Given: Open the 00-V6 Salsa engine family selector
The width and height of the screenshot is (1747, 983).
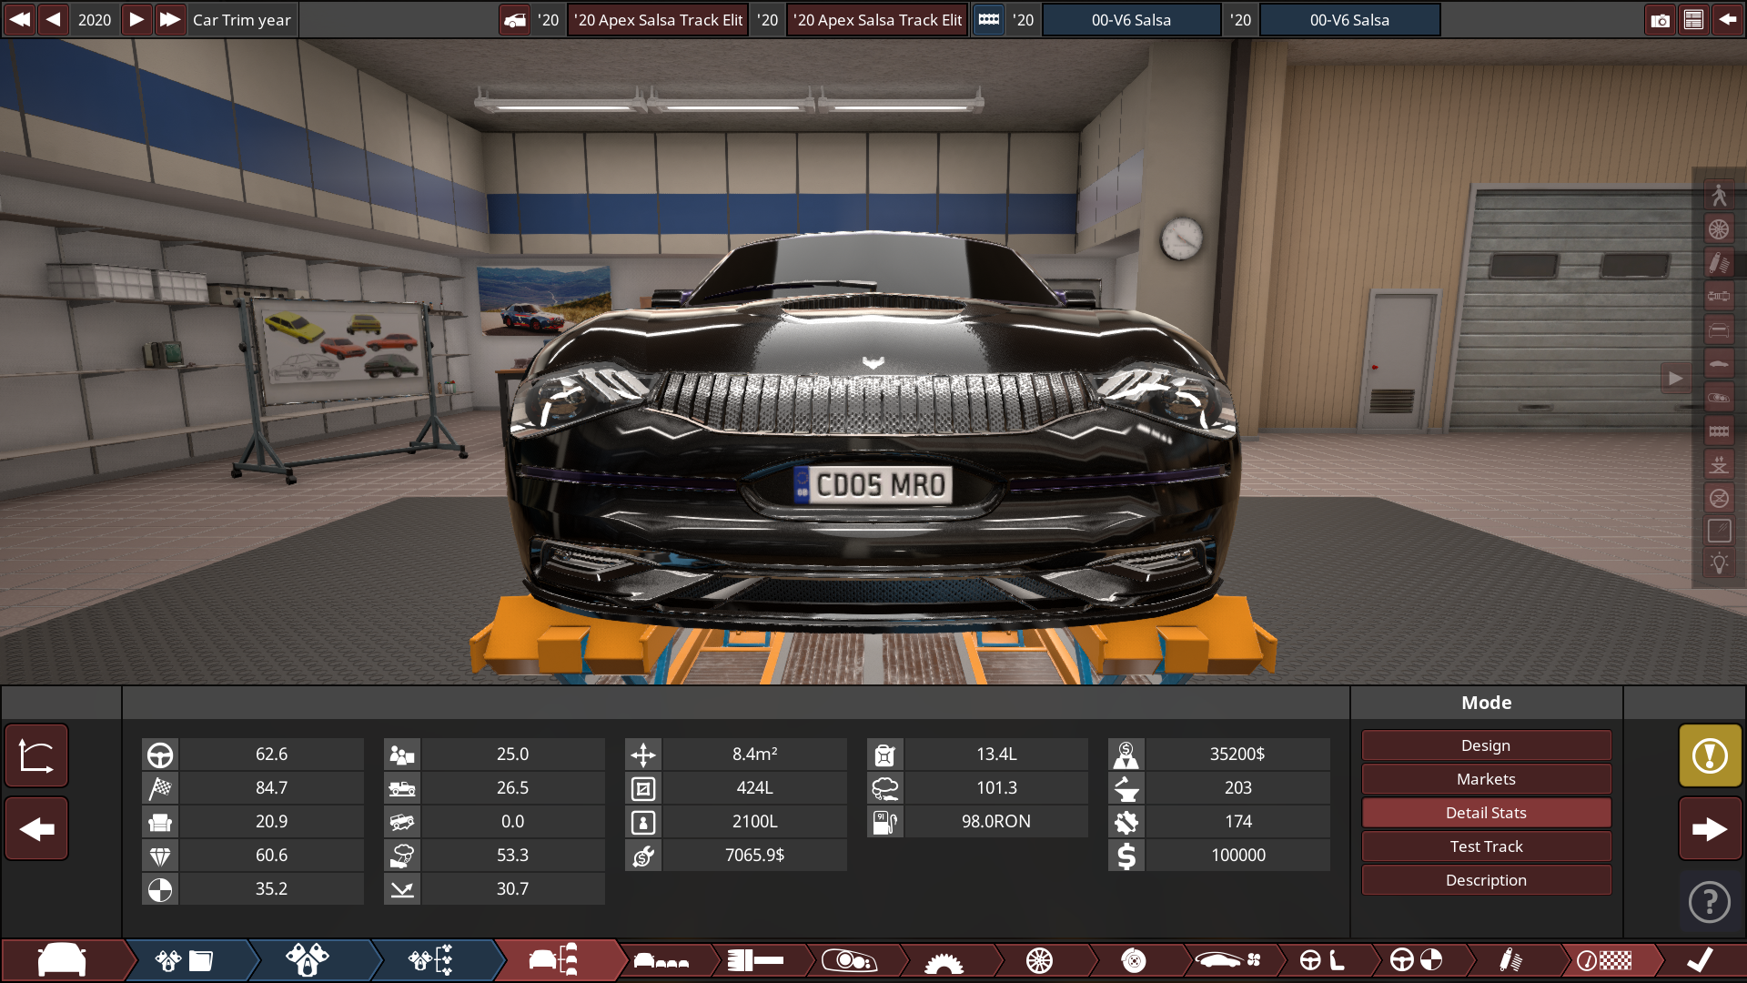Looking at the screenshot, I should (x=1131, y=20).
